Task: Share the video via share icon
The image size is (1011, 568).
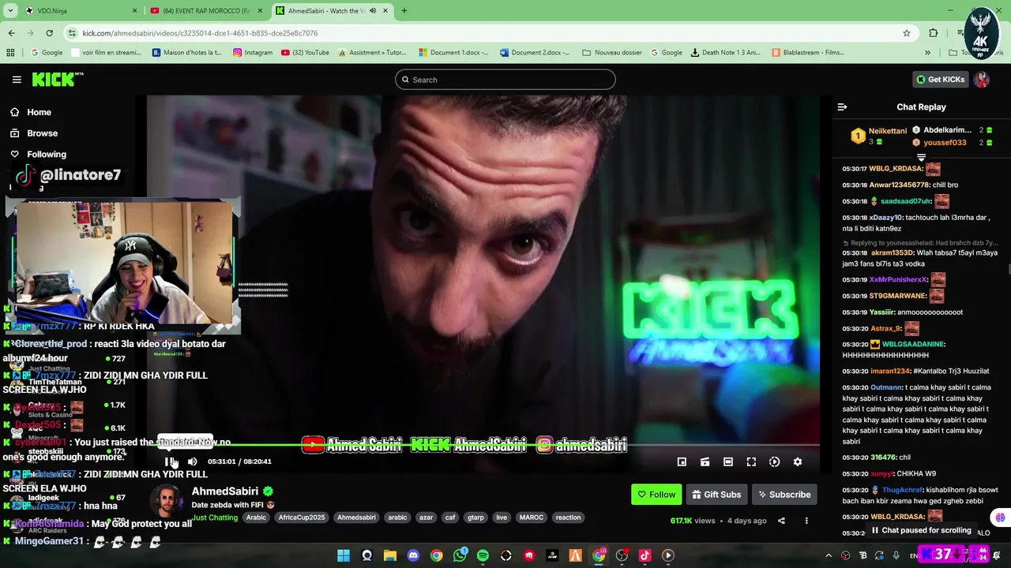Action: coord(781,521)
